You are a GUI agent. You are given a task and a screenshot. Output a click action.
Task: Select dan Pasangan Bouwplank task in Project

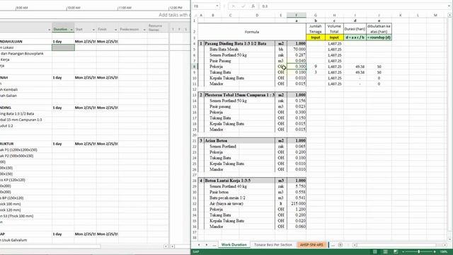(22, 54)
